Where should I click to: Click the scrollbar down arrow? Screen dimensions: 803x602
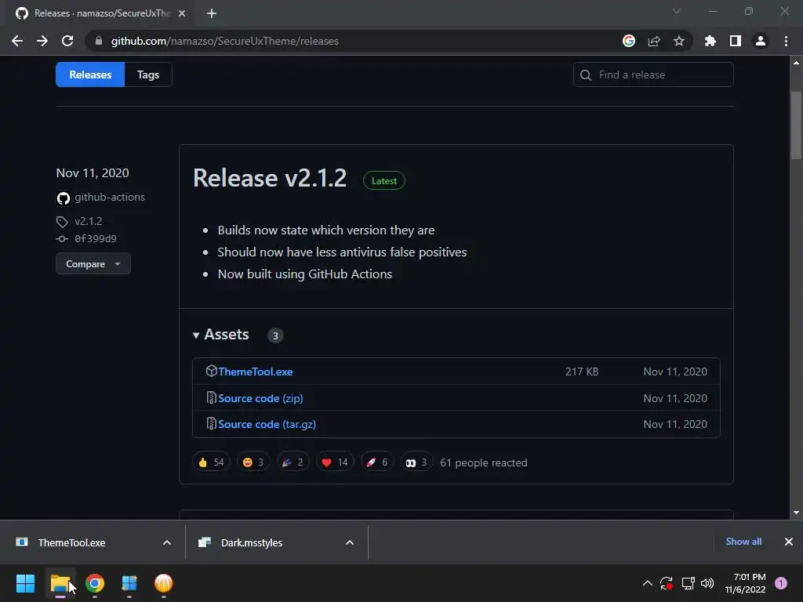(x=796, y=513)
